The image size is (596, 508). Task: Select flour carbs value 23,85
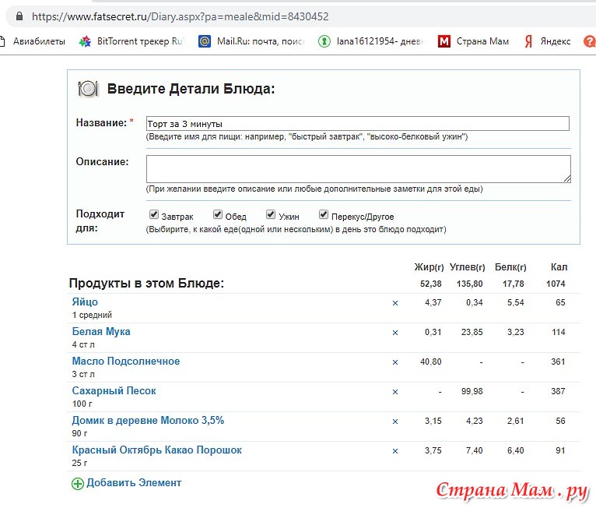pos(472,332)
